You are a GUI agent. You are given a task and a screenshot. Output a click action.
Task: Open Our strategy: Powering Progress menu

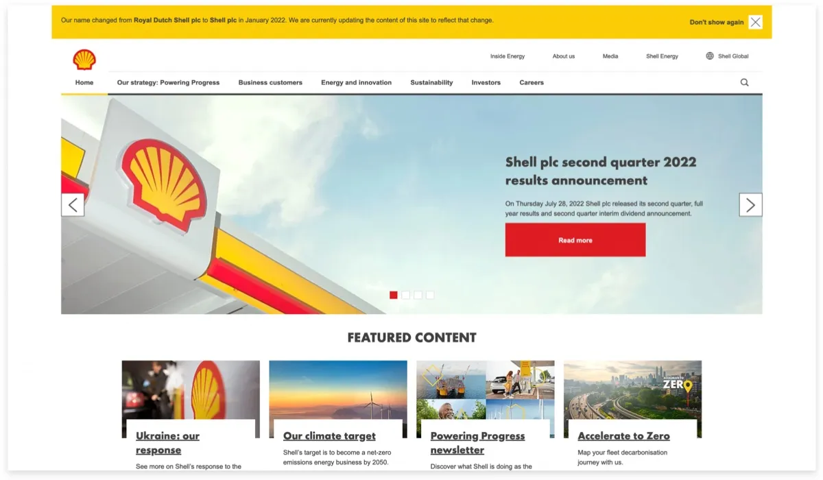tap(168, 82)
